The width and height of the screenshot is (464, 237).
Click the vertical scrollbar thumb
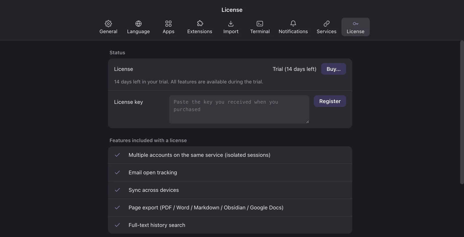[462, 112]
